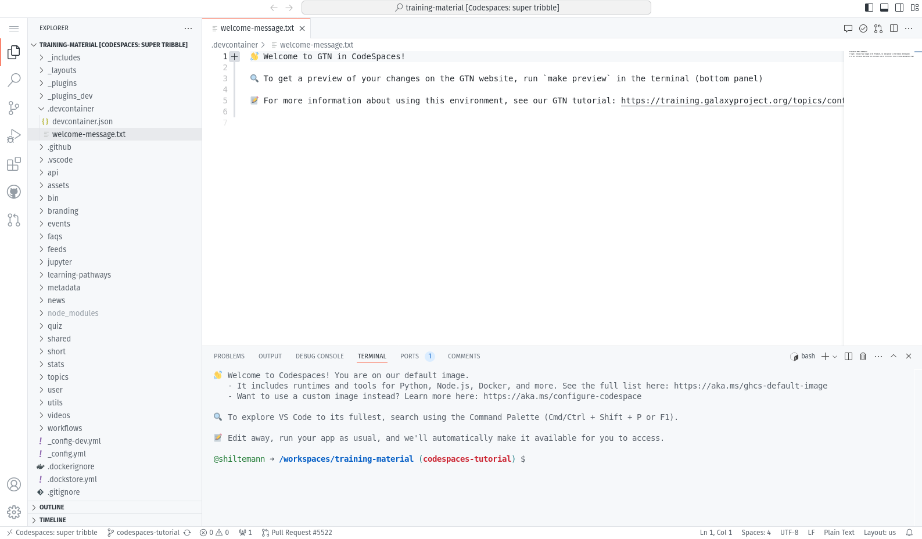Open the Run and Debug view
The image size is (922, 539).
[x=14, y=136]
